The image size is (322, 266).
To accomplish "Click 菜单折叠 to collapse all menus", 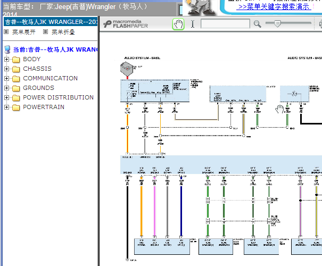I will click(x=63, y=32).
